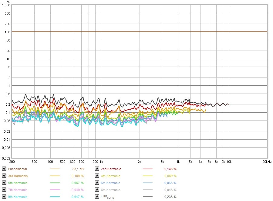Image resolution: width=273 pixels, height=201 pixels.
Task: Click the 83,1 dB Fundamental readout
Action: click(78, 169)
